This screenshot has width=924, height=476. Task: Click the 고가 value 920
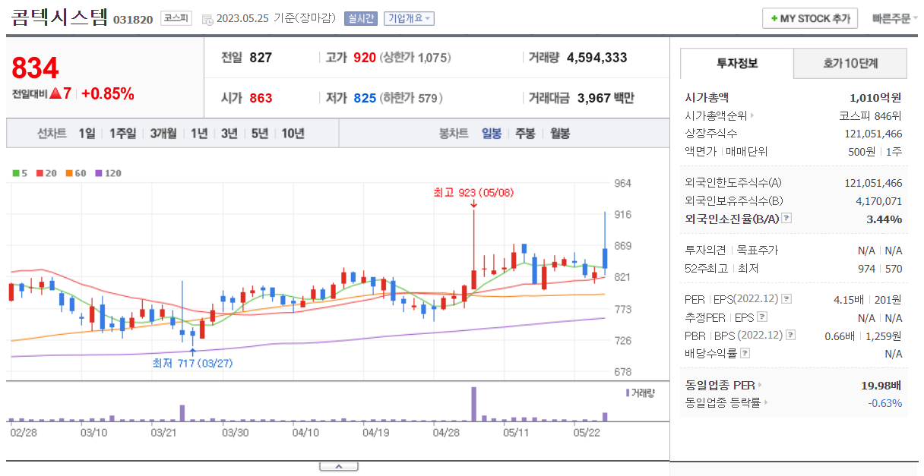point(365,58)
